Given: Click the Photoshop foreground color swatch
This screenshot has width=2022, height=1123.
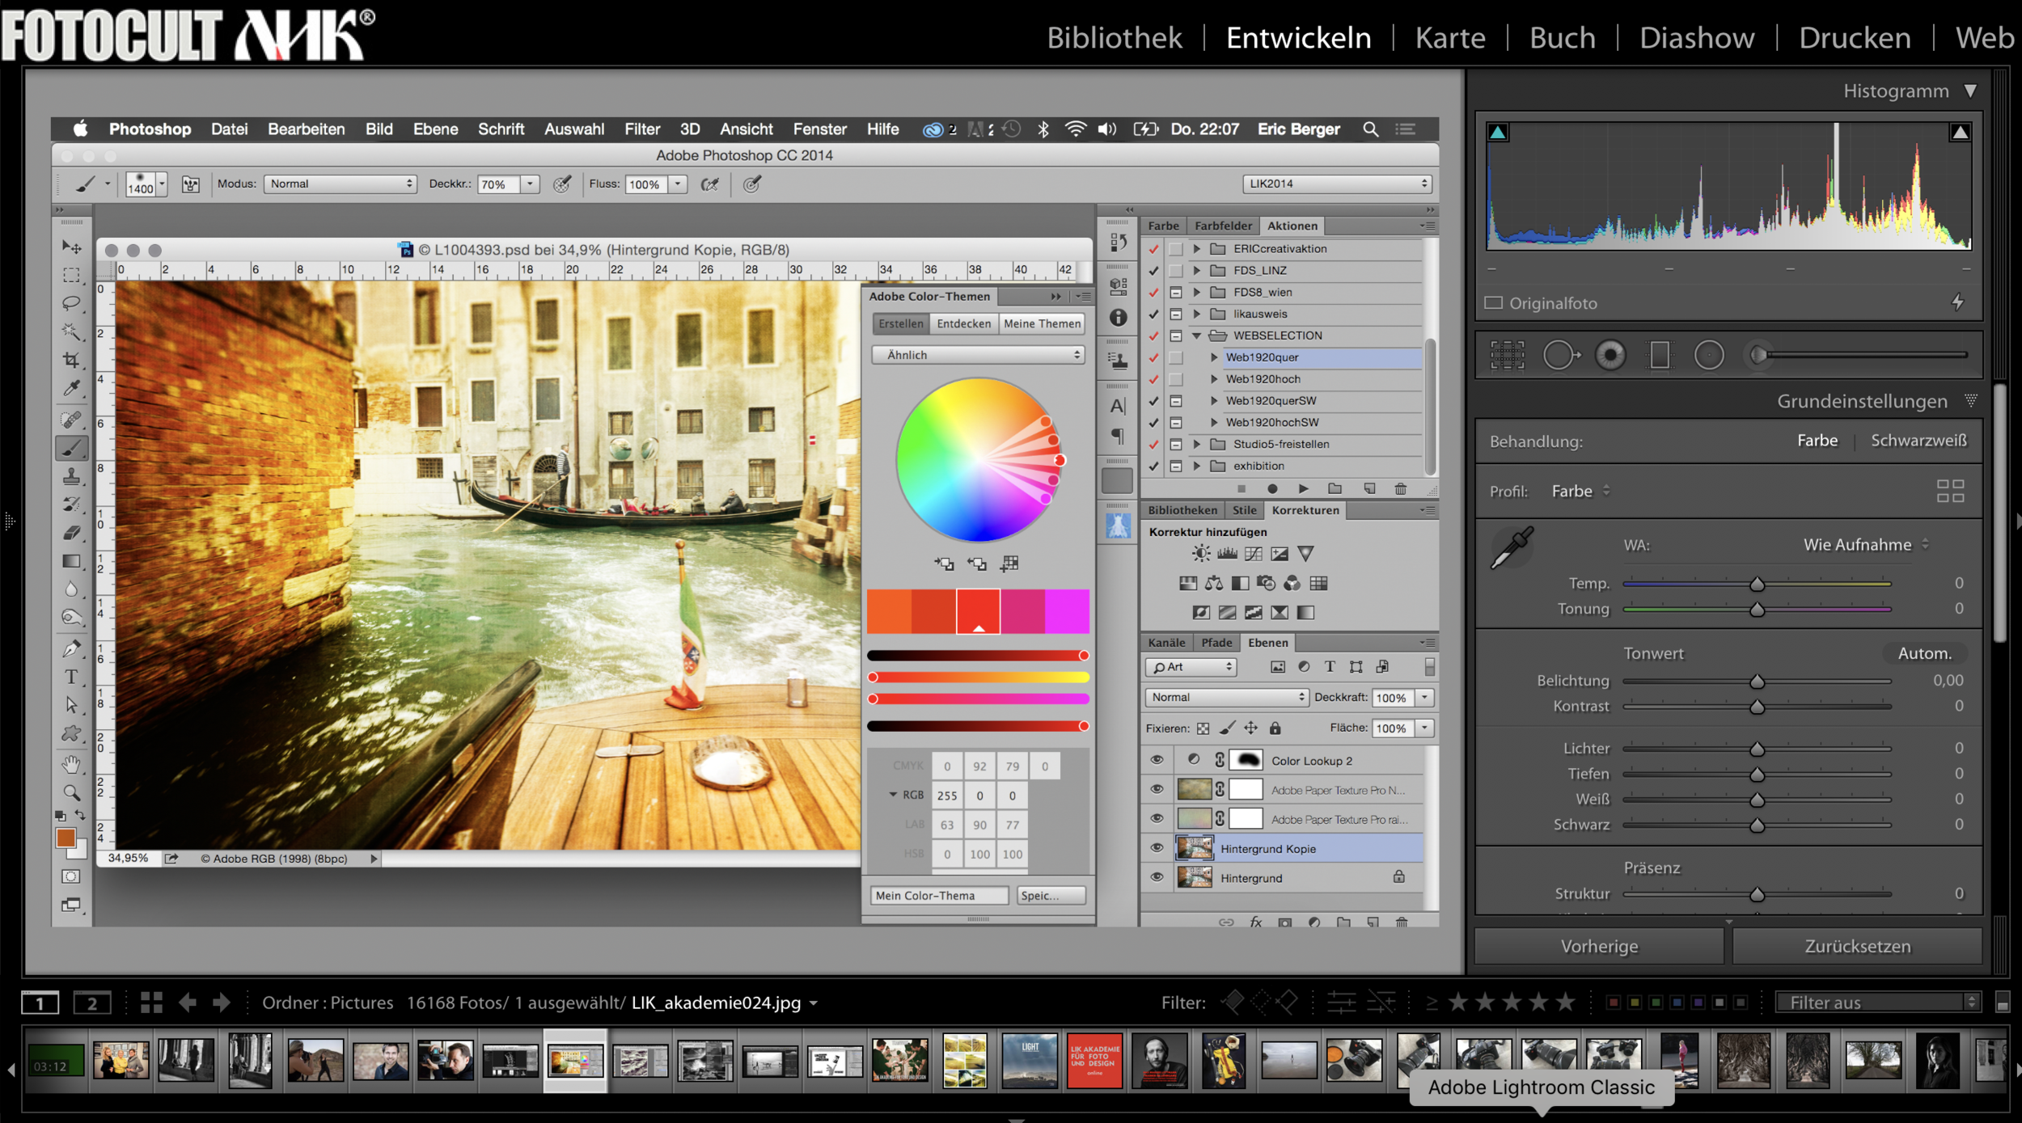Looking at the screenshot, I should click(66, 838).
